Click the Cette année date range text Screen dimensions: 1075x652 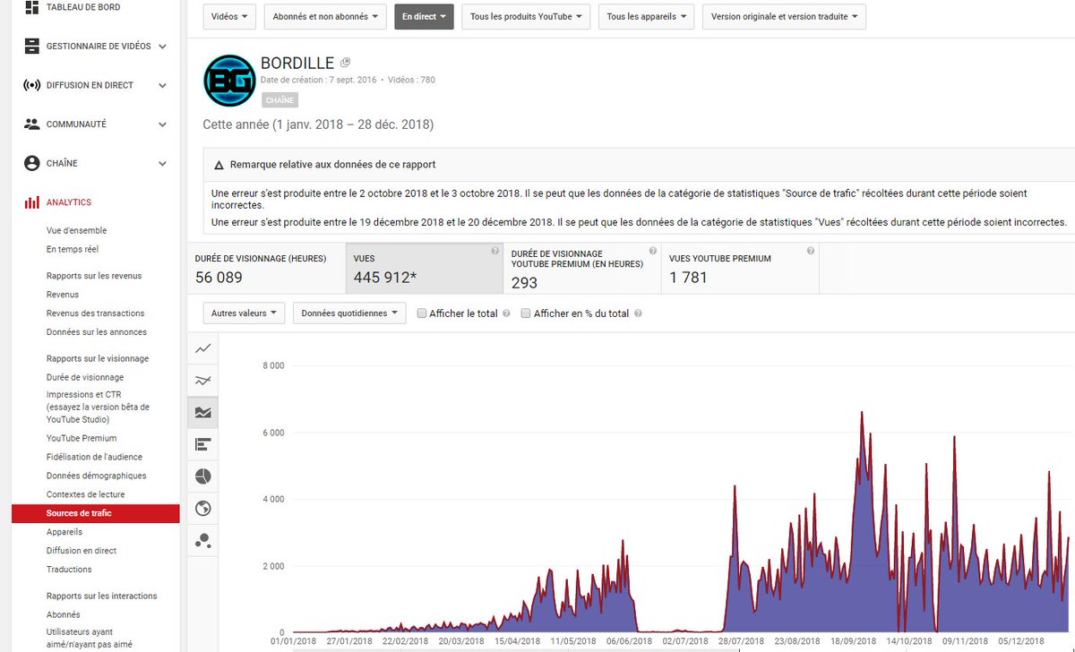(x=318, y=124)
